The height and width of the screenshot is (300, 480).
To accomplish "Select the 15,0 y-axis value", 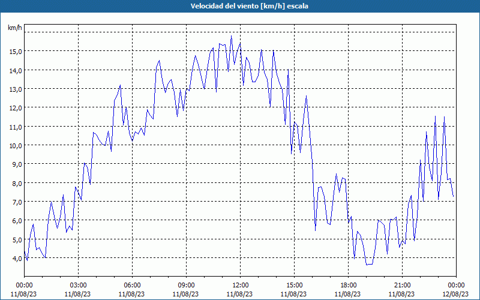I will (15, 51).
